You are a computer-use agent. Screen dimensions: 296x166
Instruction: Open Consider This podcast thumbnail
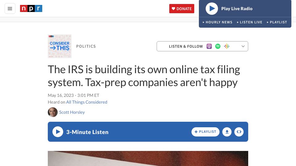(60, 46)
